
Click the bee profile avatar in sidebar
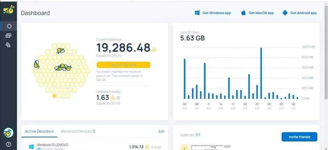tap(9, 132)
